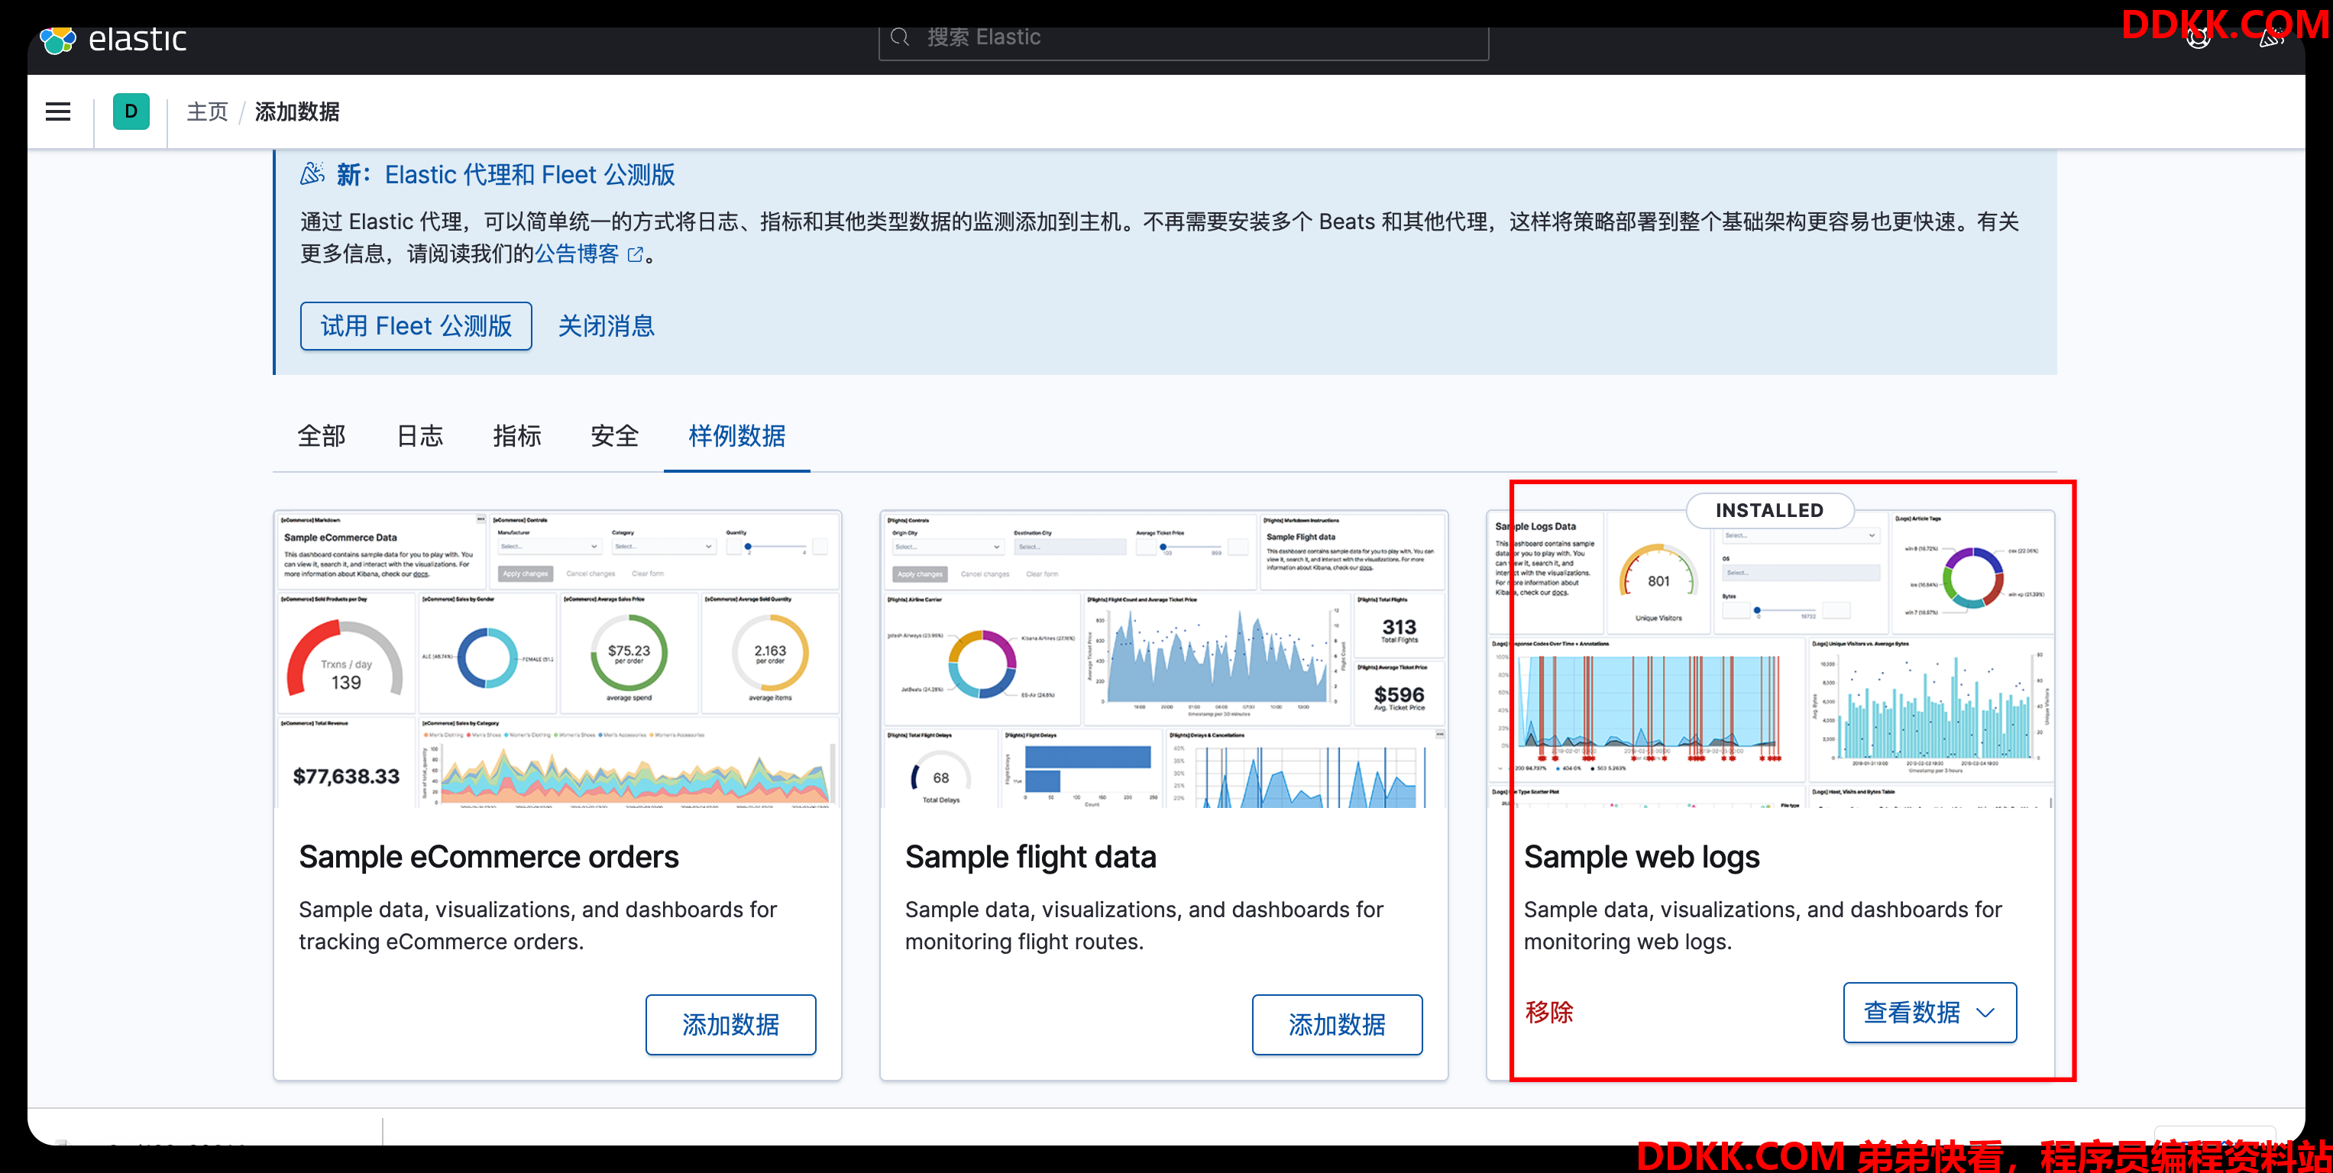Open the newsfeed icon in the top bar
This screenshot has width=2333, height=1173.
tap(2270, 38)
